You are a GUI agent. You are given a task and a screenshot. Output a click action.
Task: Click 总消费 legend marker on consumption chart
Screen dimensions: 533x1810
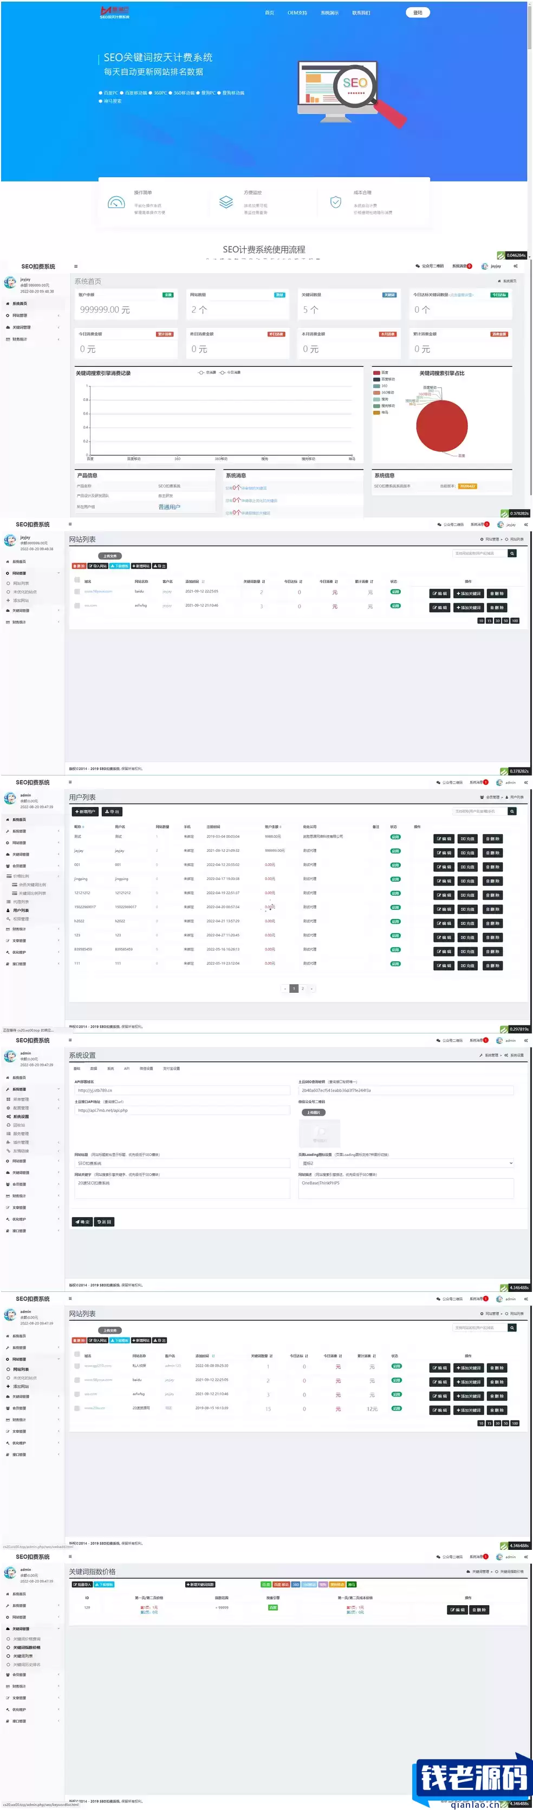[x=201, y=372]
